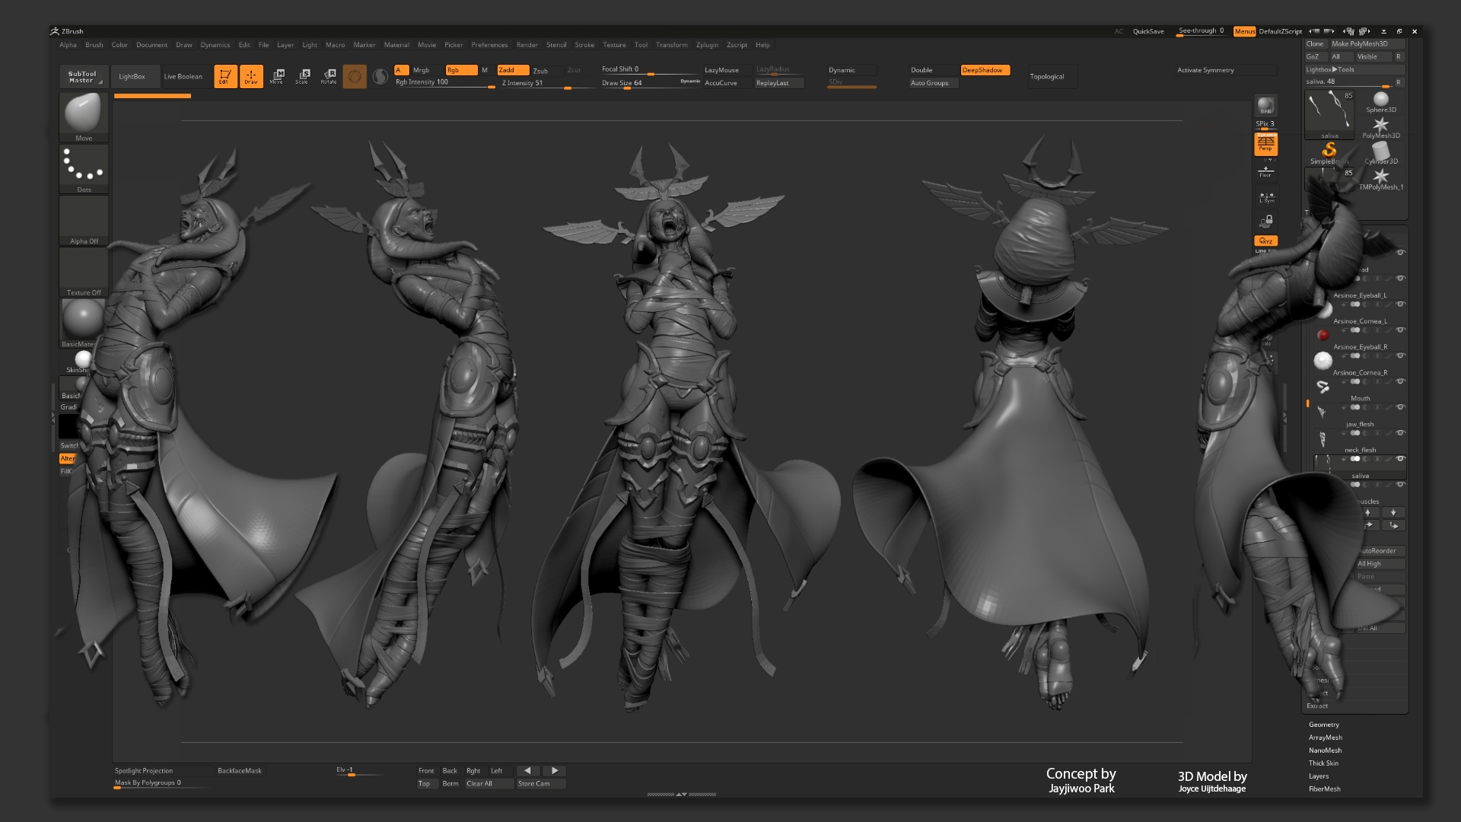Viewport: 1461px width, 822px height.
Task: Click the round gizmo icon right of Rotate
Action: [x=355, y=76]
